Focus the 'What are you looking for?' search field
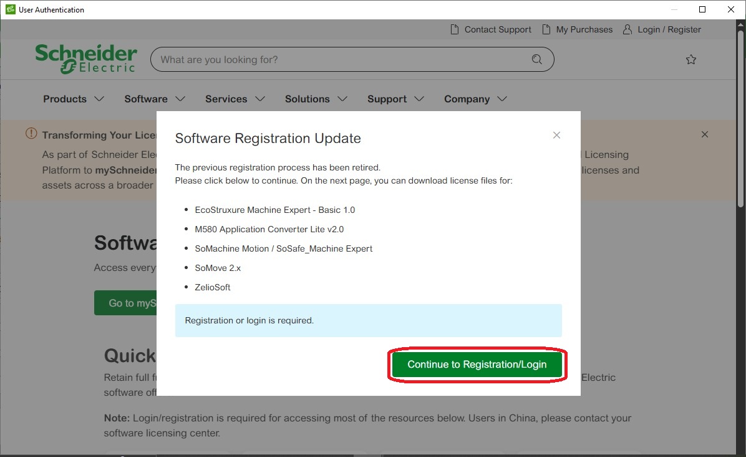The image size is (746, 457). (x=352, y=59)
